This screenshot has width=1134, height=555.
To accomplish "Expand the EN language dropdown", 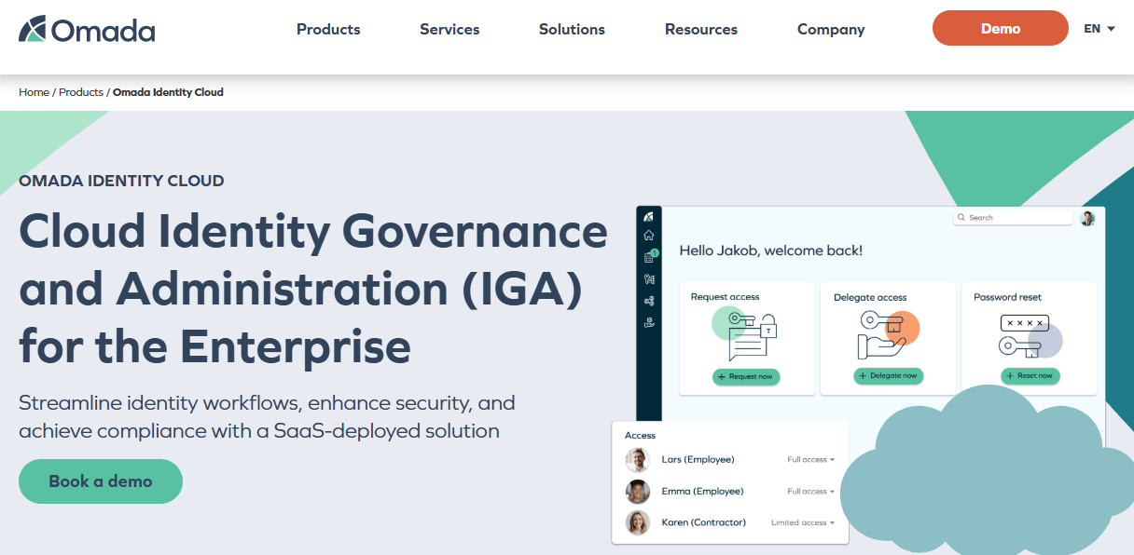I will coord(1099,29).
